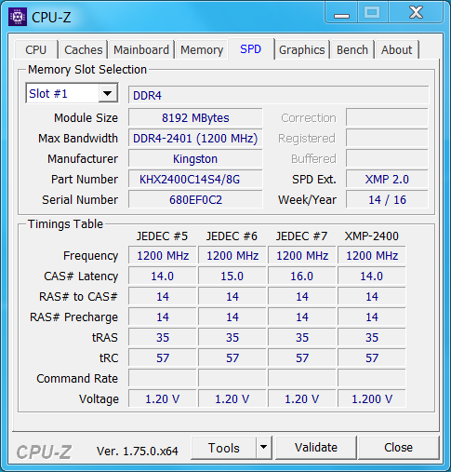Viewport: 451px width, 472px height.
Task: Click XMP-2400 CAS# Latency 14.0 cell
Action: tap(372, 276)
